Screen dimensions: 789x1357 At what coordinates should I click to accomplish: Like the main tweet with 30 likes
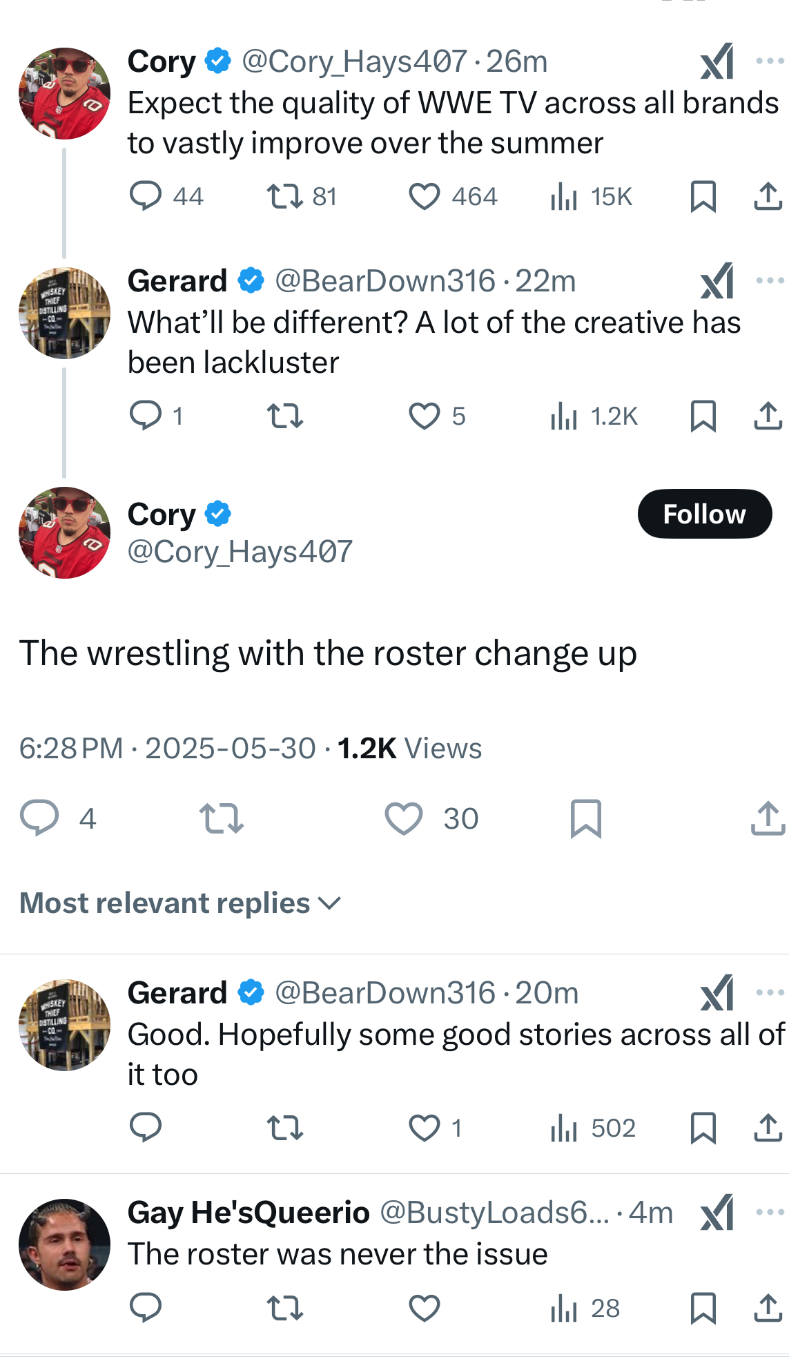click(404, 819)
